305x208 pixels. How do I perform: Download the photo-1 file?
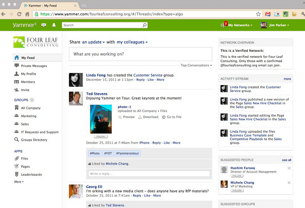point(148,117)
